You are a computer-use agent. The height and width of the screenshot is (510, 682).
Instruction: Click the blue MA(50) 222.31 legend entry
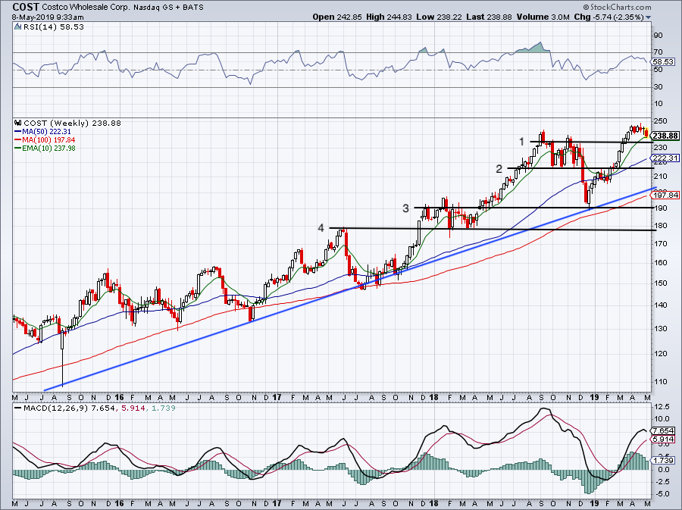[42, 131]
